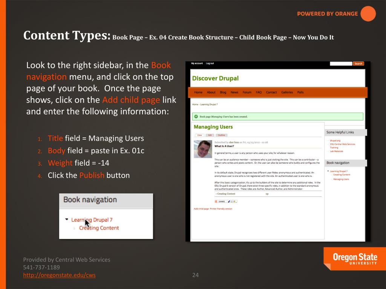Select the View tab
Viewport: 386px width, 289px height.
pyautogui.click(x=199, y=135)
